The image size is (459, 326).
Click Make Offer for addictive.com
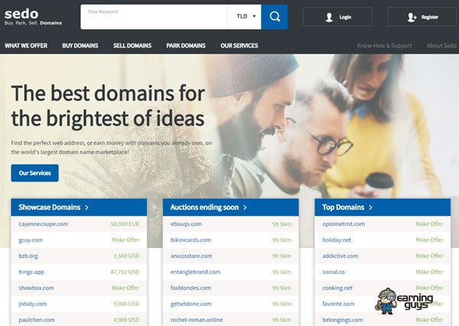tap(429, 256)
